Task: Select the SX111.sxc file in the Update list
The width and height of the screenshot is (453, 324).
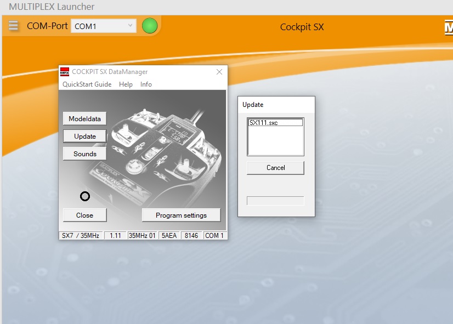Action: [264, 123]
